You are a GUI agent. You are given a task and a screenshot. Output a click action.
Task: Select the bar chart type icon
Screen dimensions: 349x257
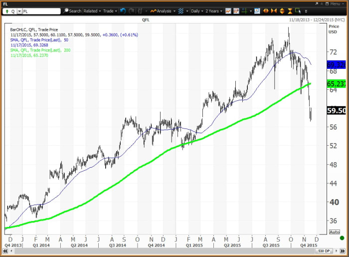[140, 11]
